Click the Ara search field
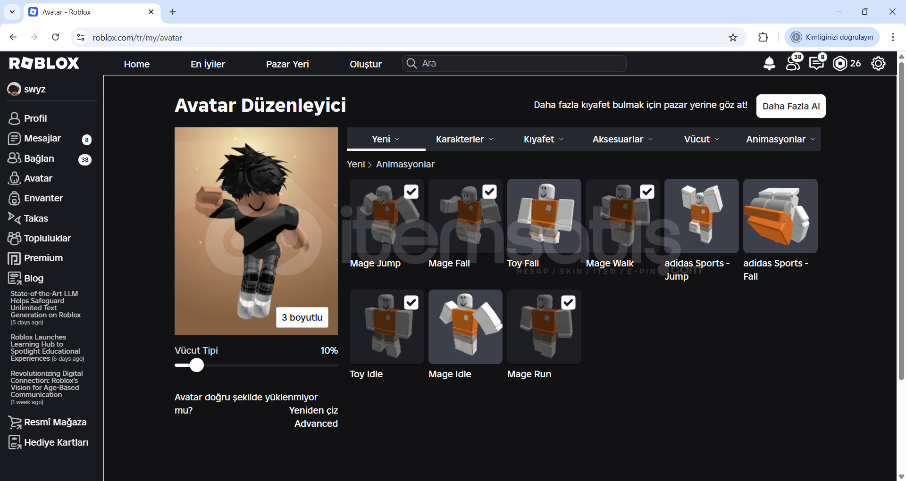This screenshot has height=481, width=906. tap(514, 64)
